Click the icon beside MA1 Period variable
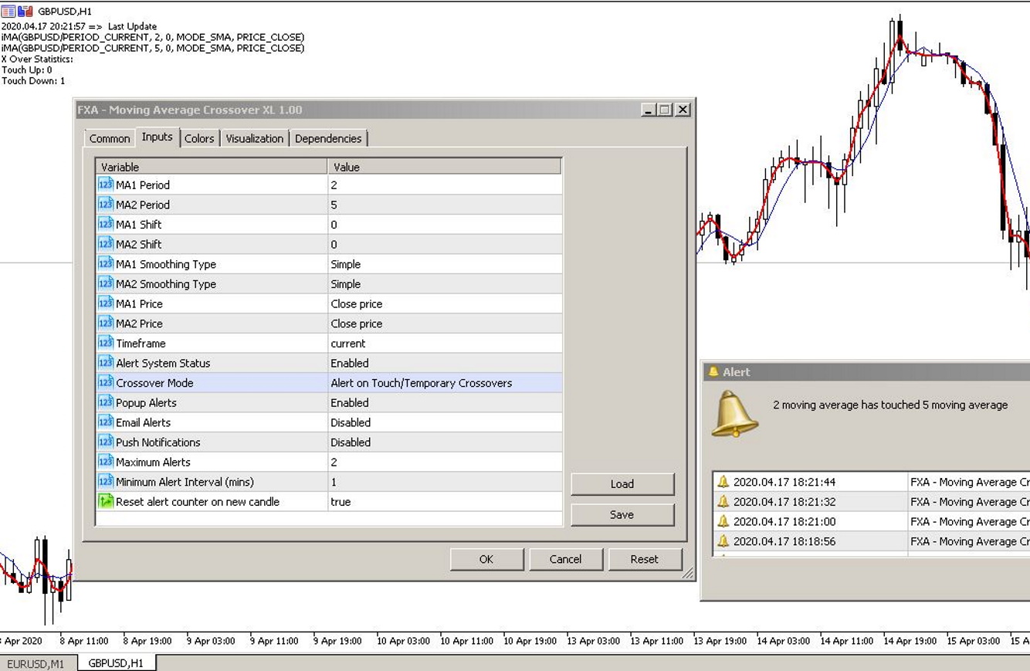The image size is (1030, 671). pos(106,185)
